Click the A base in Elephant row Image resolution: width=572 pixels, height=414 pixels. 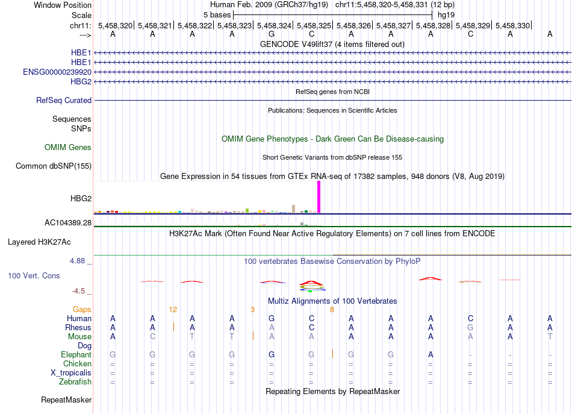[x=431, y=354]
